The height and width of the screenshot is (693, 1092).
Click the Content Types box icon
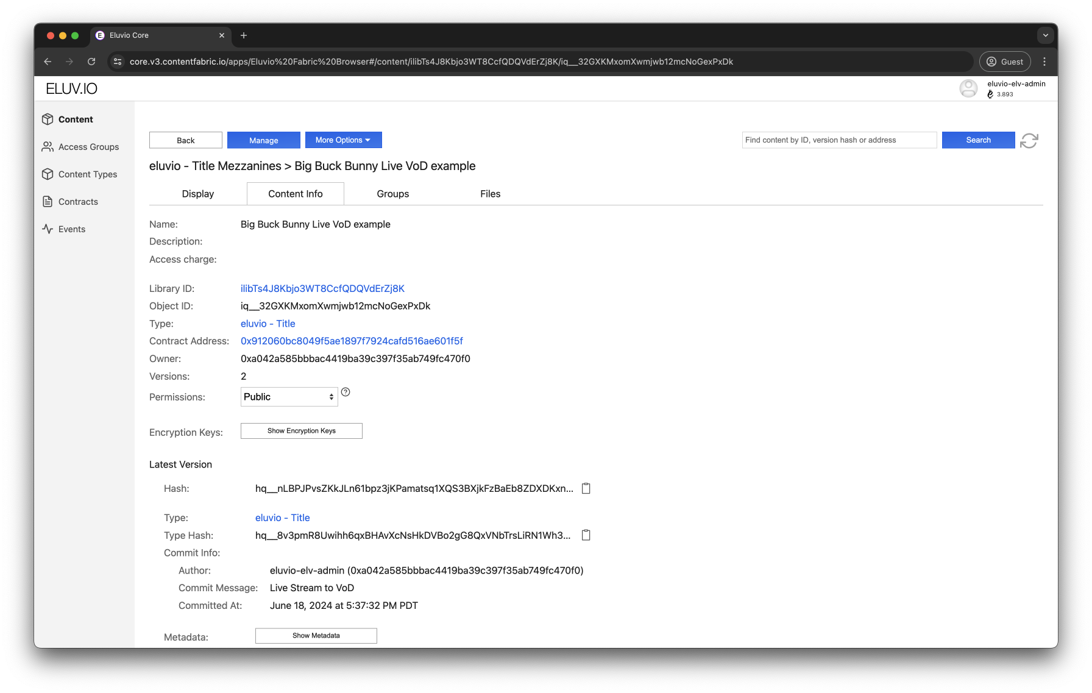tap(48, 174)
